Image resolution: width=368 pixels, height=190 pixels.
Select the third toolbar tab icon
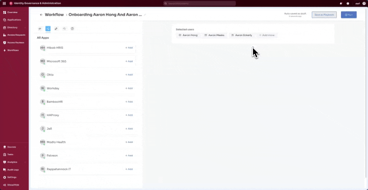pyautogui.click(x=56, y=28)
